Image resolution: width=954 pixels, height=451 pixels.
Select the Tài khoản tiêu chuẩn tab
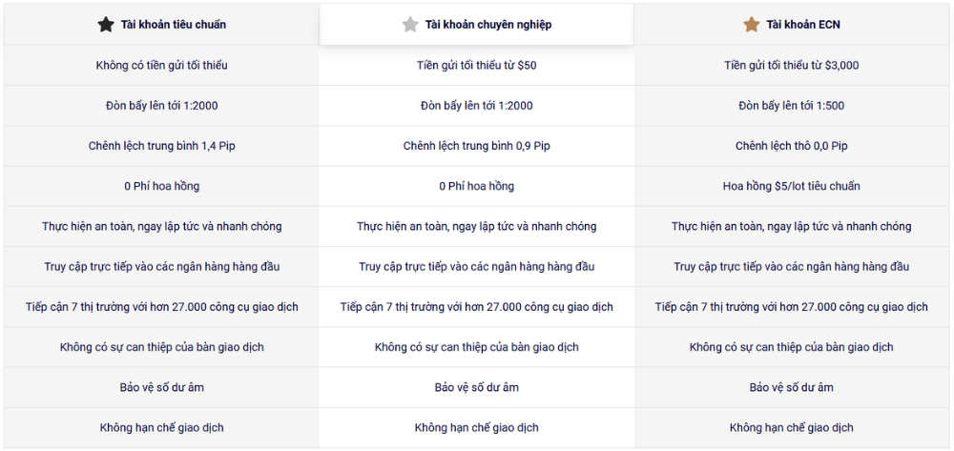click(x=173, y=25)
